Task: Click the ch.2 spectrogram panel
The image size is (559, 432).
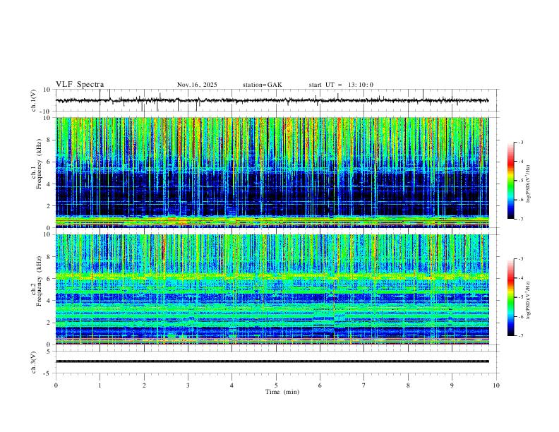Action: coord(272,289)
